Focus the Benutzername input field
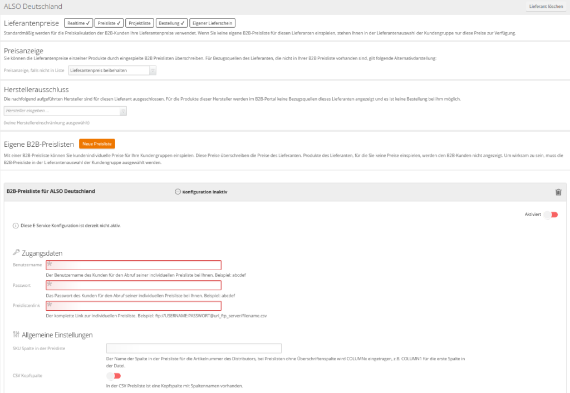The height and width of the screenshot is (393, 570). 134,265
